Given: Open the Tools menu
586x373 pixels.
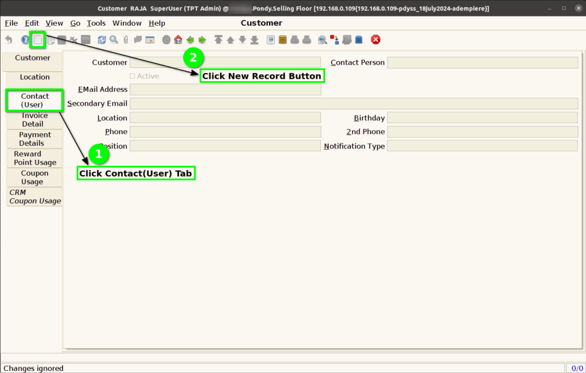Looking at the screenshot, I should click(x=96, y=23).
